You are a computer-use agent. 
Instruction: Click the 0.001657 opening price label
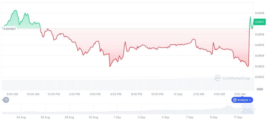(10, 29)
